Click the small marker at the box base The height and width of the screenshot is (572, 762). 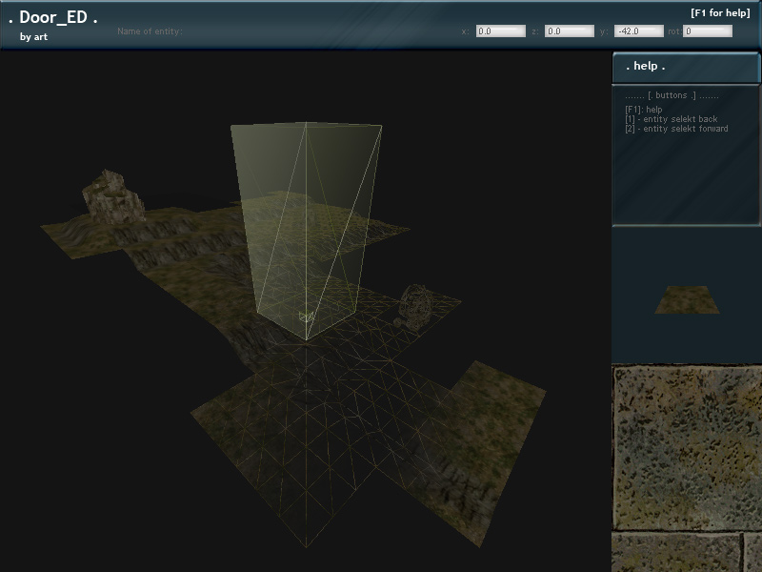(x=306, y=317)
